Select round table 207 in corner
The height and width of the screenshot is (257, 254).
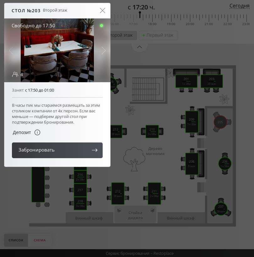coord(221,209)
